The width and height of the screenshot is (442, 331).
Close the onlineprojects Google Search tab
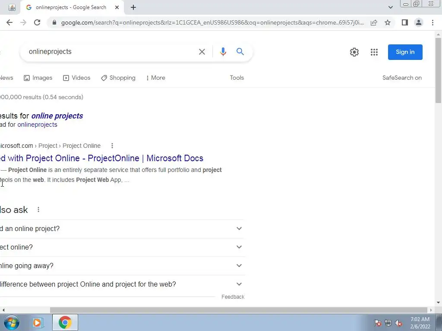[x=117, y=8]
